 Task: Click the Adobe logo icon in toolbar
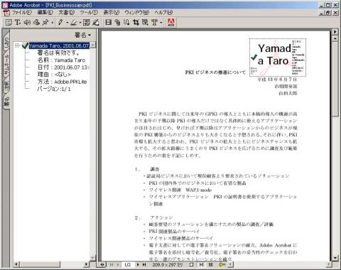pos(171,22)
